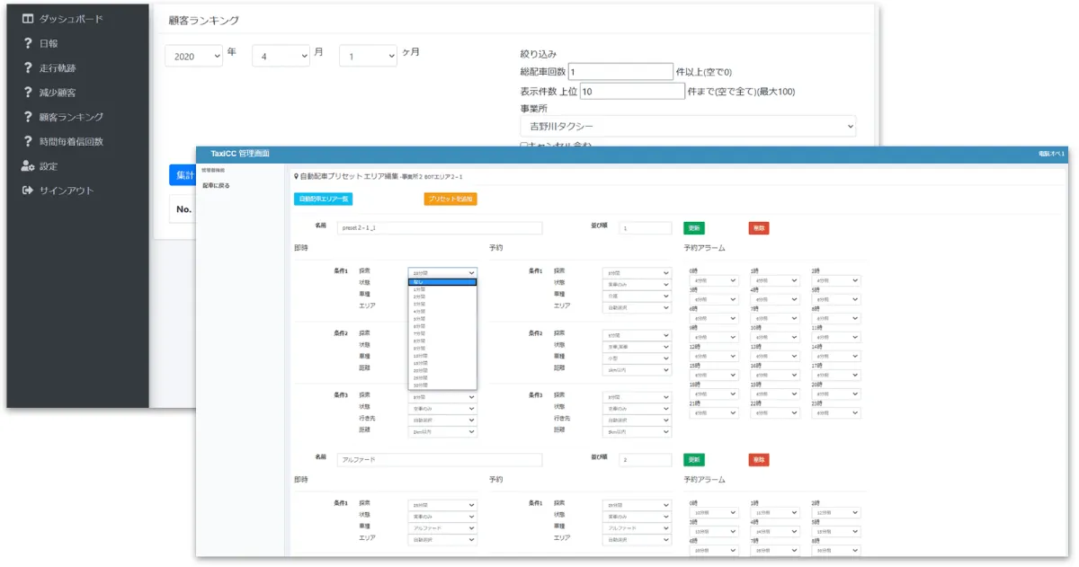Open the 23時 alarm dropdown
This screenshot has height=567, width=1079.
836,413
